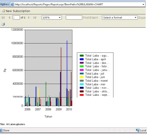147x137 pixels.
Task: Click the mei cyan legend swatch
Action: (82, 84)
